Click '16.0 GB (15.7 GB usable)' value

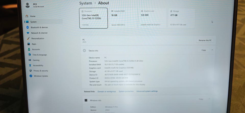(114, 64)
